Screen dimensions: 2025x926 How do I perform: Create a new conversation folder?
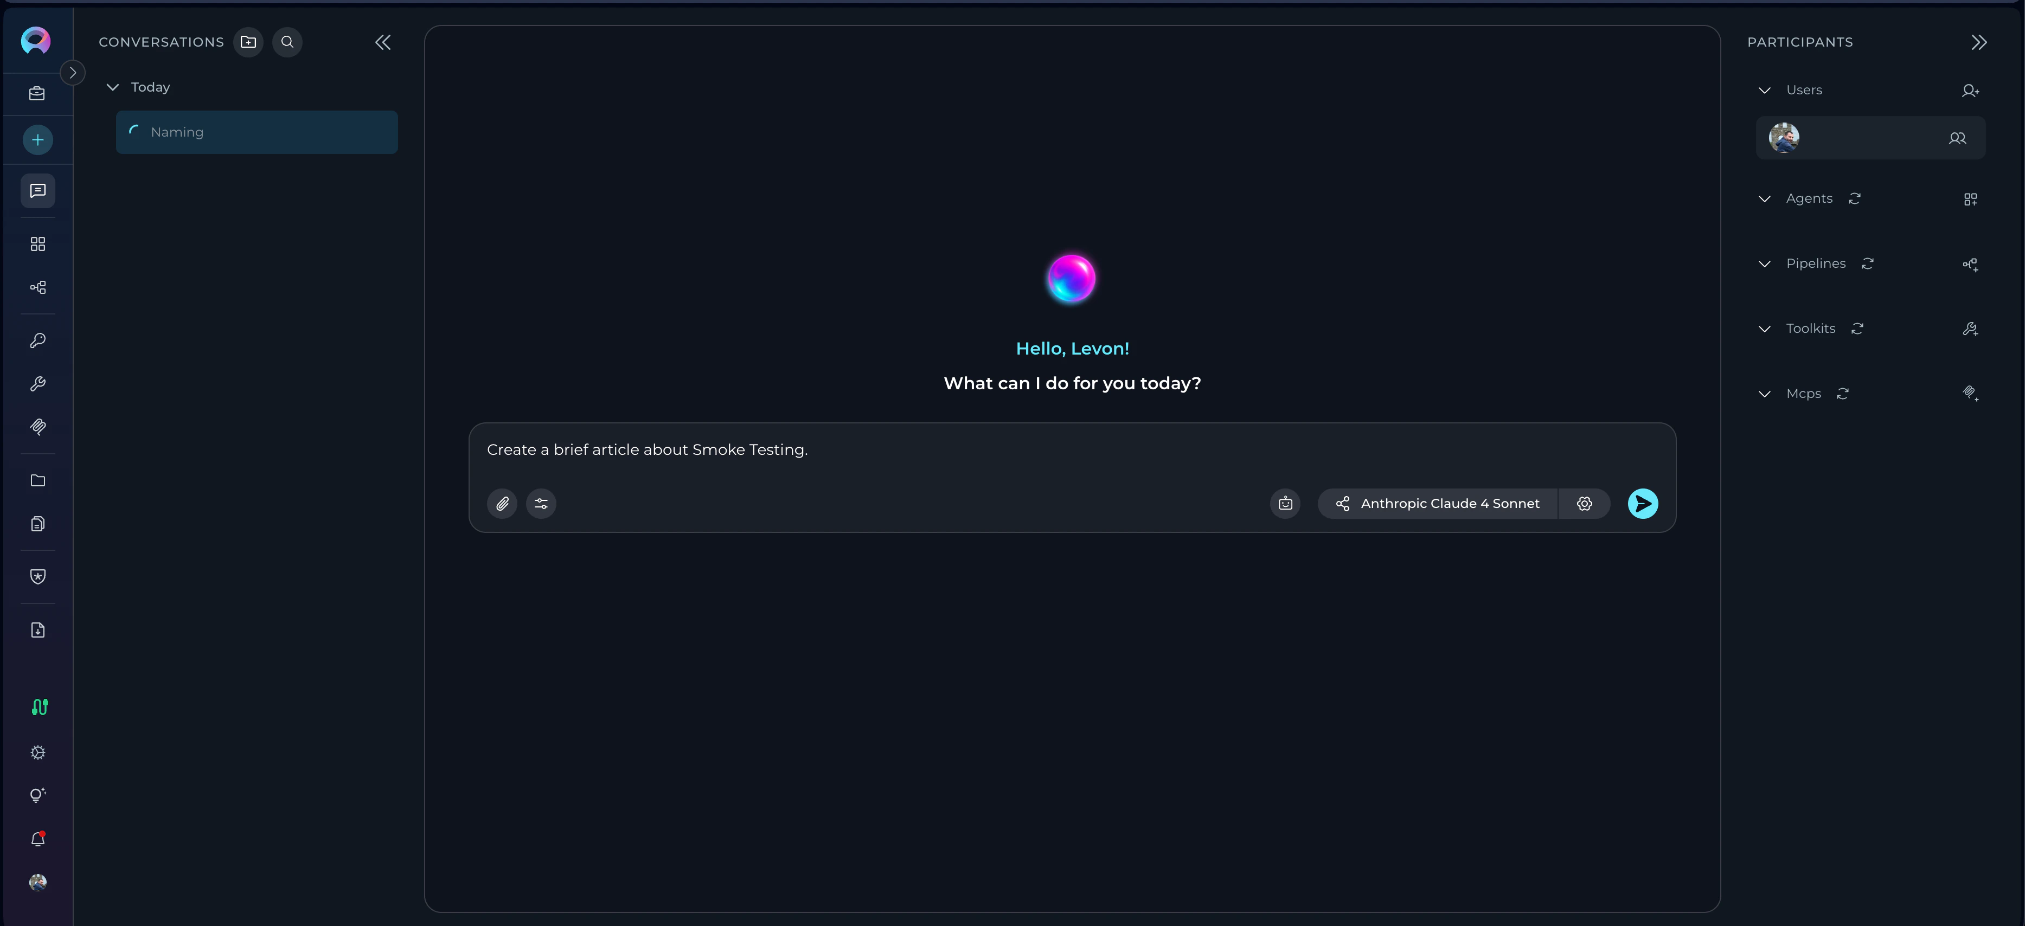click(x=248, y=42)
